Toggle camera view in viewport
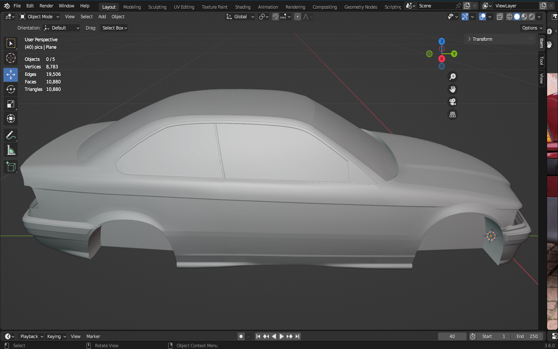The image size is (558, 349). [x=452, y=102]
